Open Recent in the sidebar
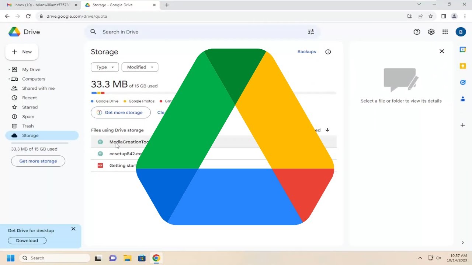This screenshot has height=265, width=472. pyautogui.click(x=29, y=98)
